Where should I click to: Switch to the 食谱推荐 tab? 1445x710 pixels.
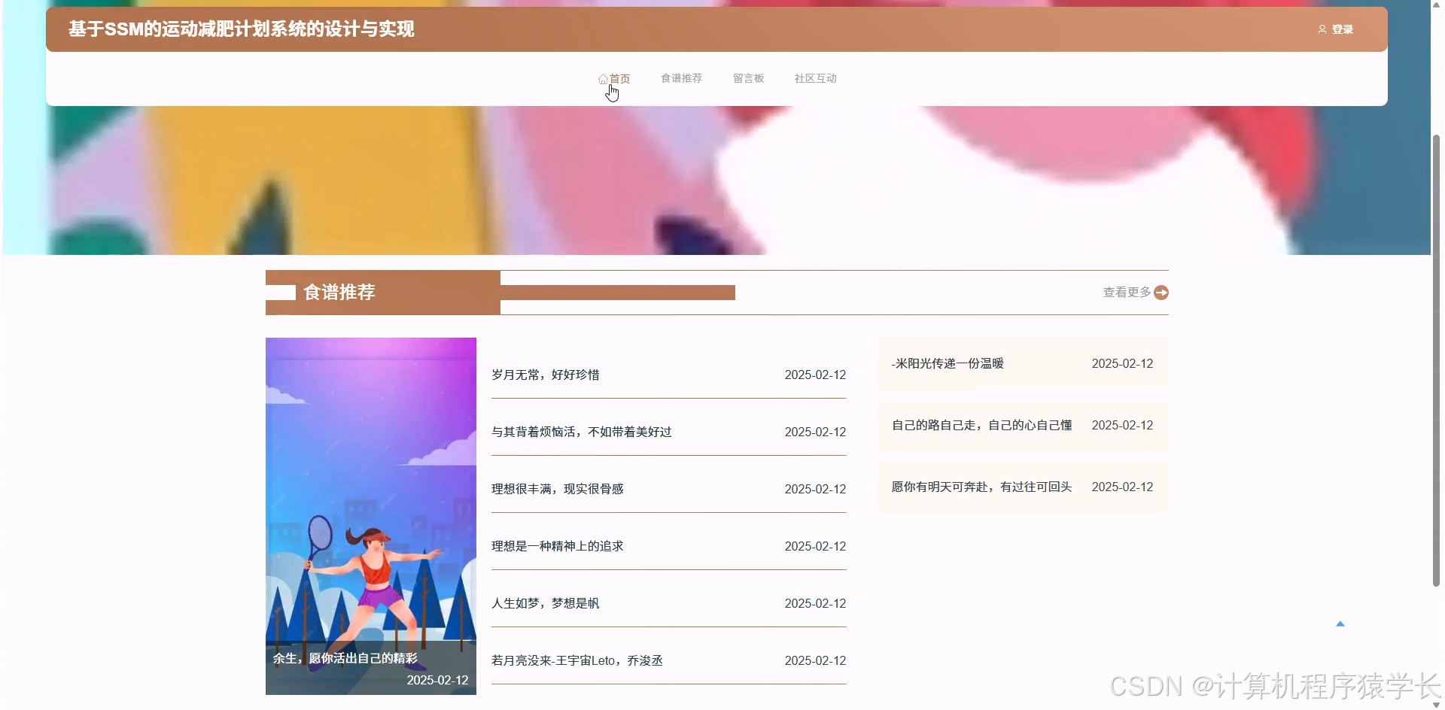(x=681, y=77)
